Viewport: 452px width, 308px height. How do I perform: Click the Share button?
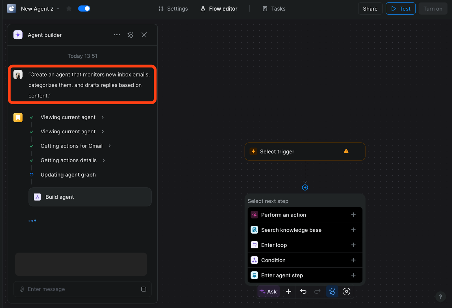[370, 9]
